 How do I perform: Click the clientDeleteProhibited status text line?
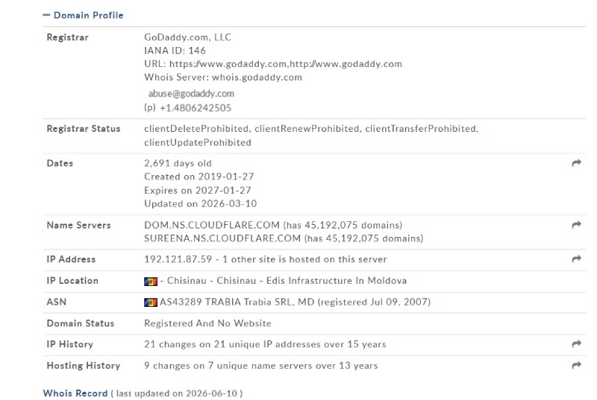[311, 129]
